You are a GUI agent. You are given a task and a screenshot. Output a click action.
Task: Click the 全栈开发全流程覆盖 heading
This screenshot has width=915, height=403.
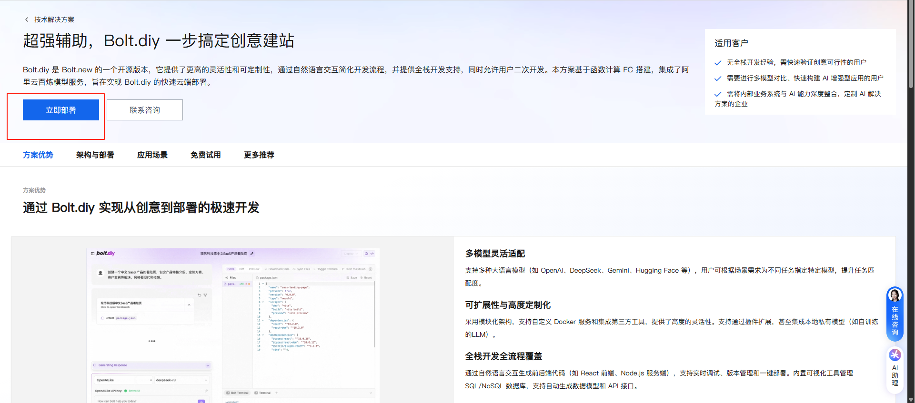point(503,356)
